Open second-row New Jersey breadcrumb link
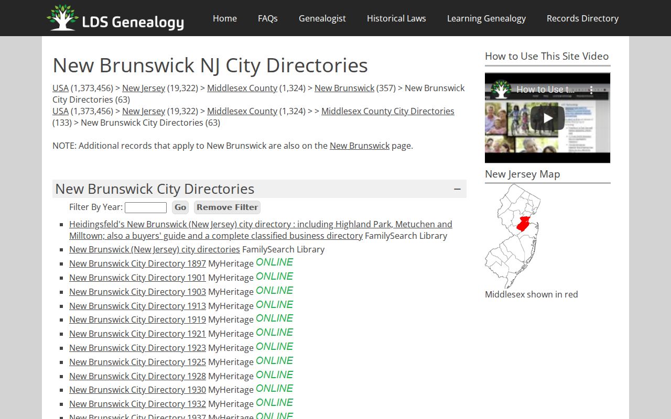Image resolution: width=671 pixels, height=419 pixels. (144, 111)
